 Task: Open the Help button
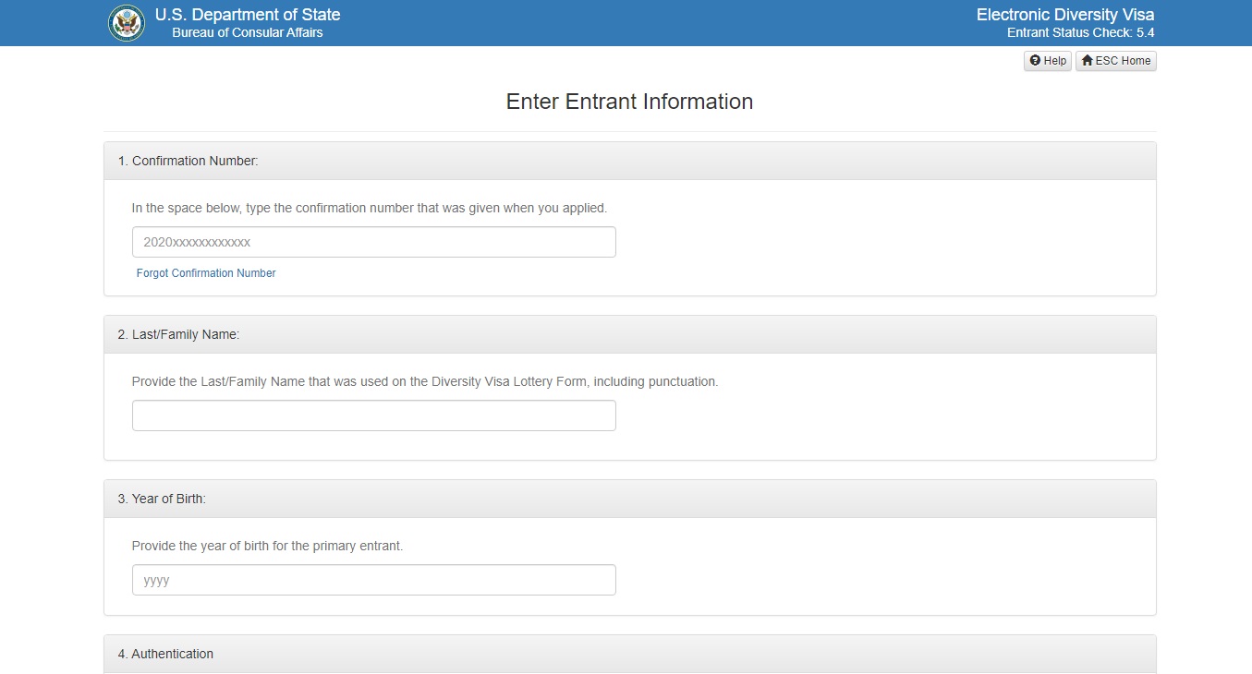(x=1048, y=61)
